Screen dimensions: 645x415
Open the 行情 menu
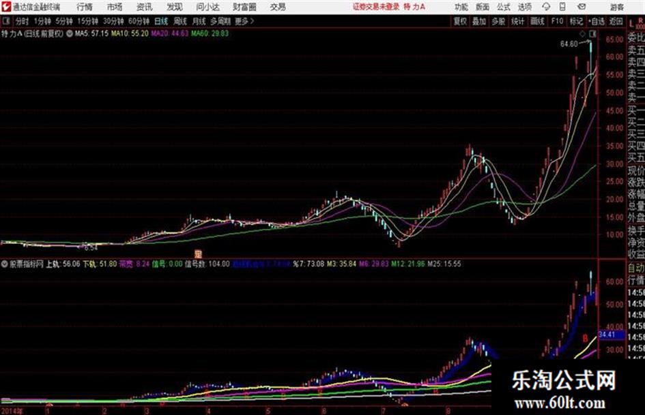click(x=85, y=7)
